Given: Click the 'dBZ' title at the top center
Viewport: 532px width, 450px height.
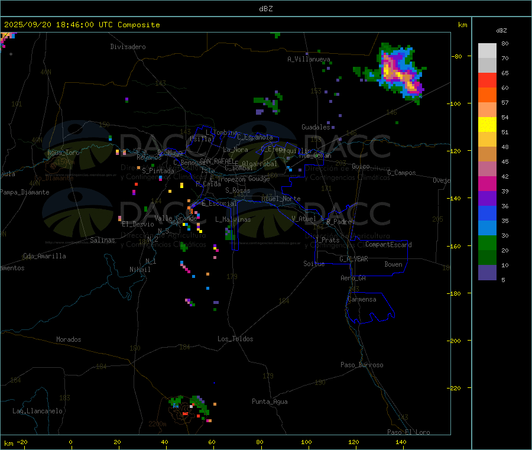Looking at the screenshot, I should click(x=265, y=9).
